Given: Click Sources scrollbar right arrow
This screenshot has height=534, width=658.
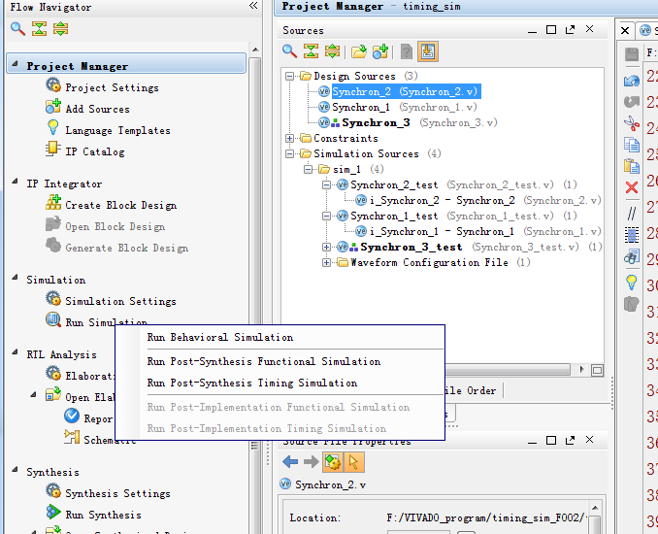Looking at the screenshot, I should pyautogui.click(x=581, y=370).
